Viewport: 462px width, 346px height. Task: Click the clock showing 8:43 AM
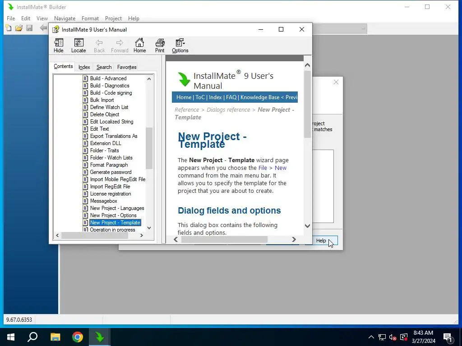(423, 333)
